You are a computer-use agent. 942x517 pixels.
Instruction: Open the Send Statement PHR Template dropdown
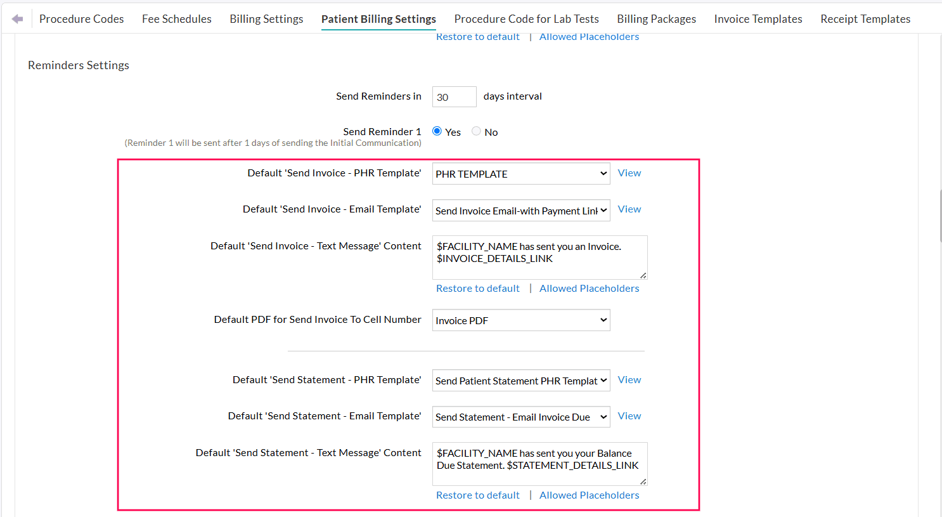click(x=520, y=380)
